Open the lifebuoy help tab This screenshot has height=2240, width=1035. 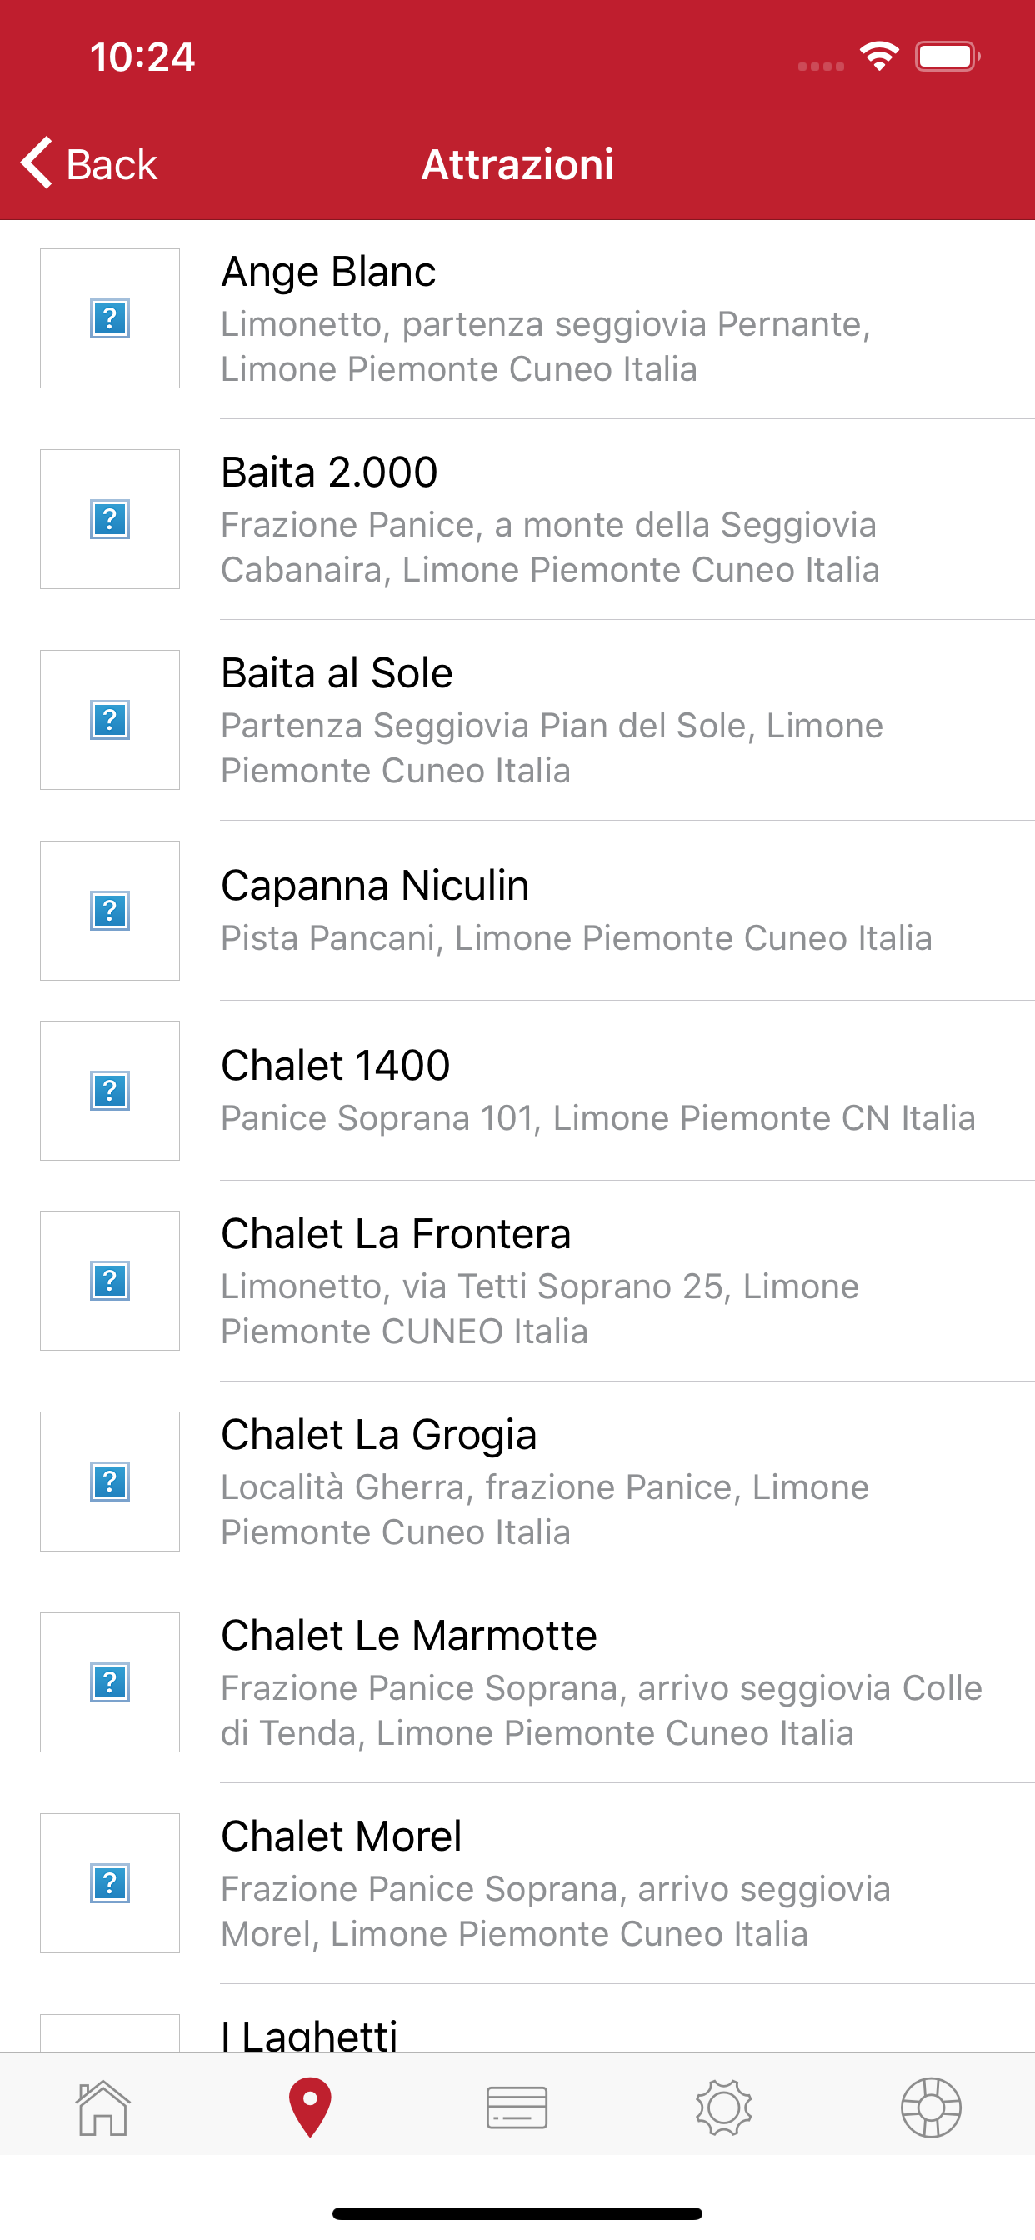click(x=931, y=2107)
